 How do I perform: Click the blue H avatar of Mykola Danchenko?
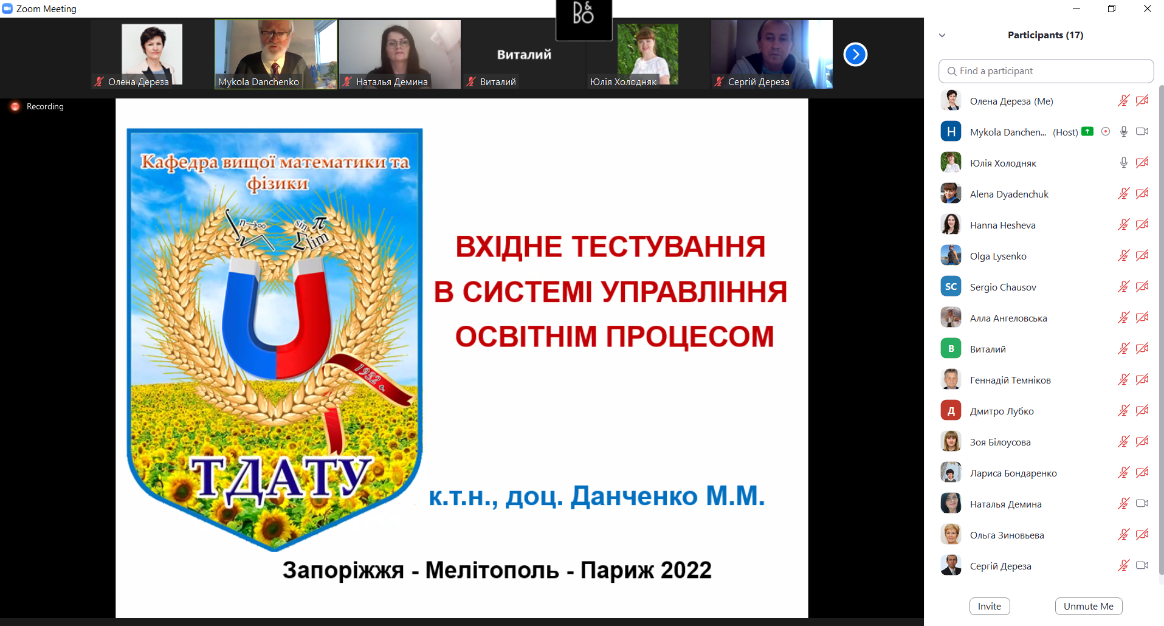tap(951, 132)
